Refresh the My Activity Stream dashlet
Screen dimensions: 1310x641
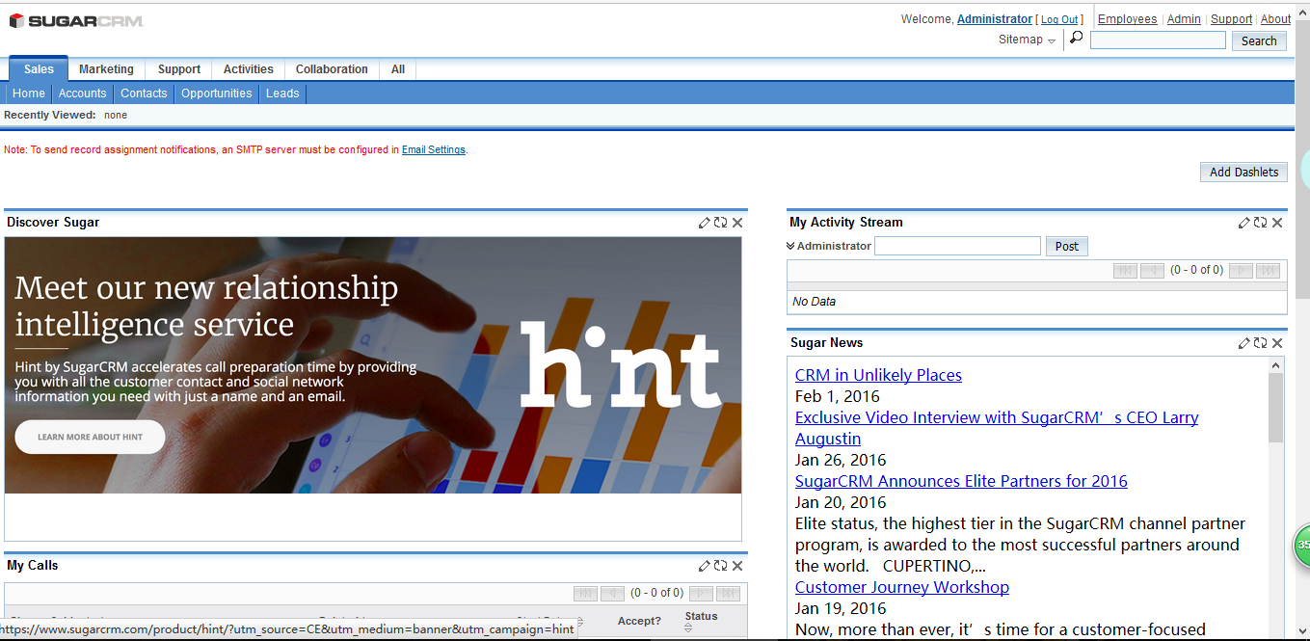1260,223
